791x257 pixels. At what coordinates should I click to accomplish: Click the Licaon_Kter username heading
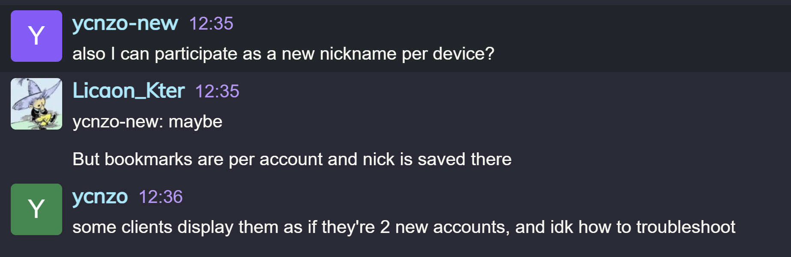tap(129, 91)
